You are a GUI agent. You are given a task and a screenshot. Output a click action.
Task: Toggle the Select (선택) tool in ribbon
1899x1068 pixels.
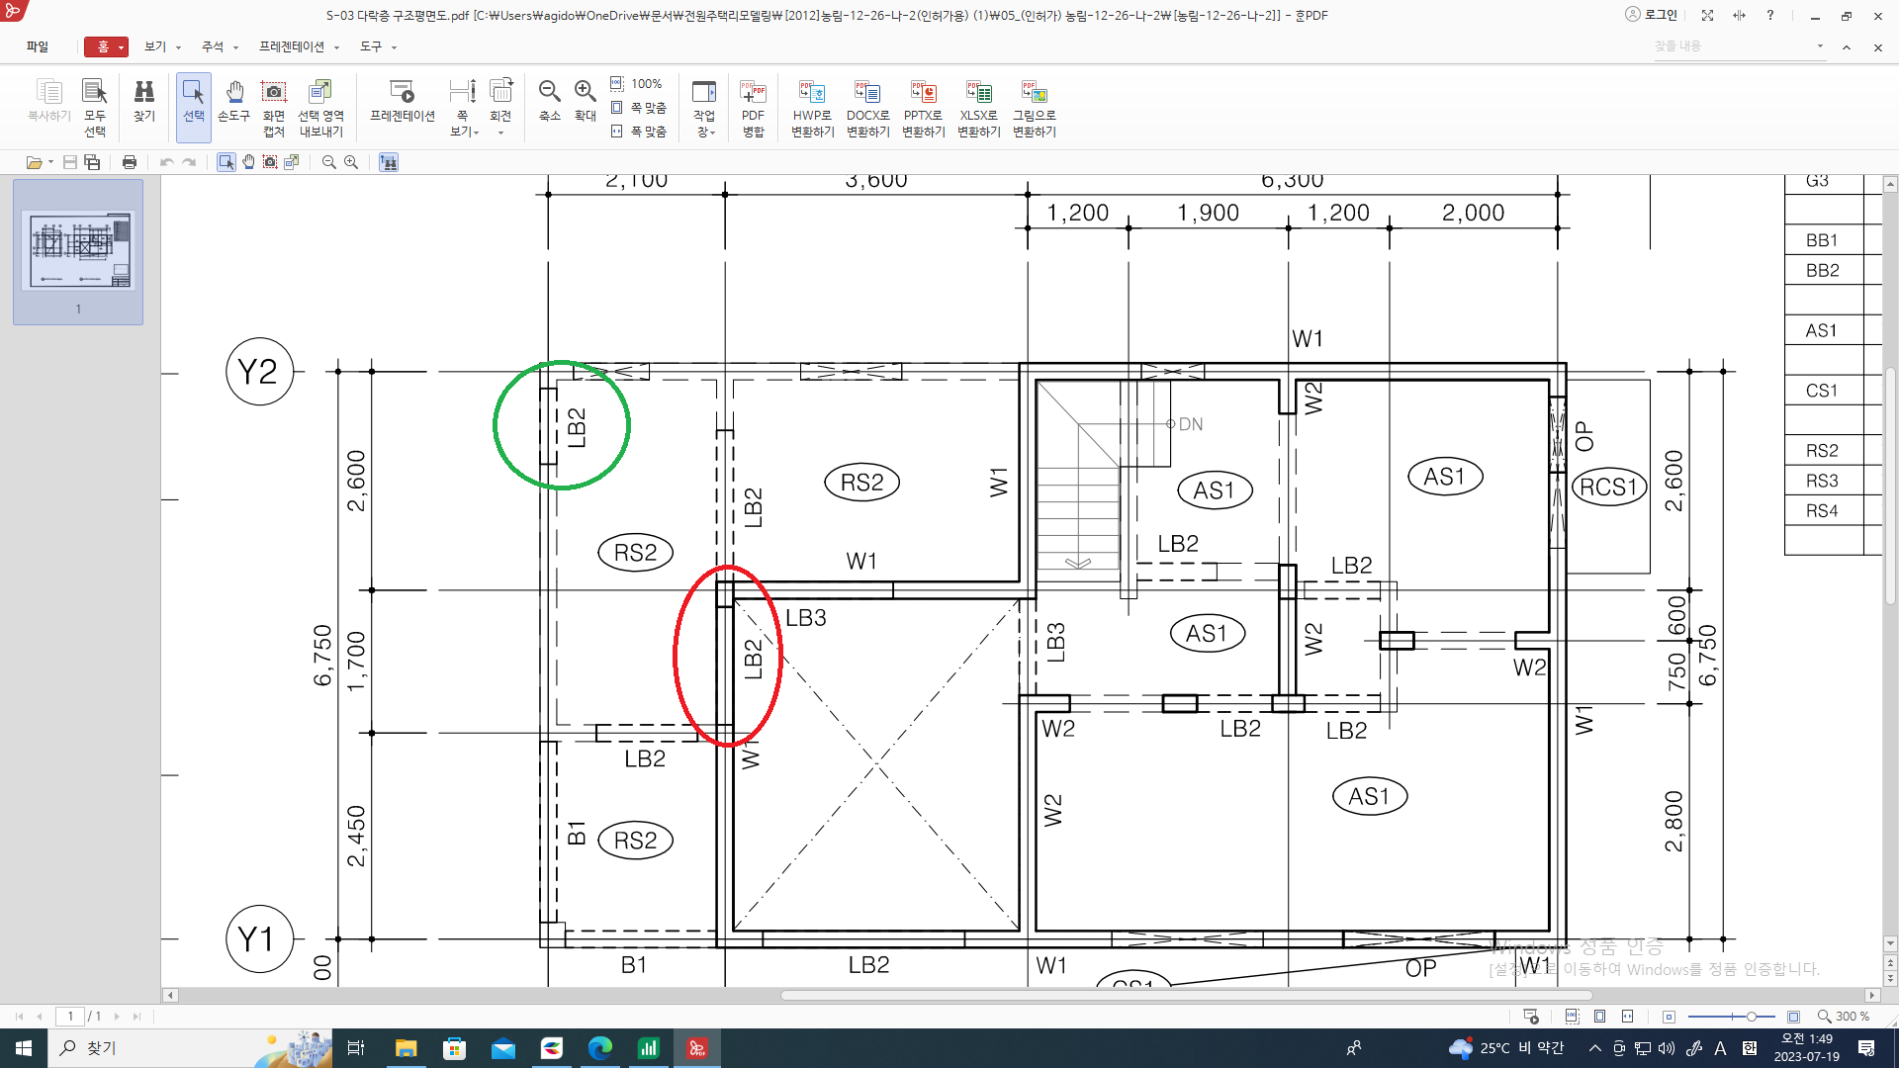194,103
